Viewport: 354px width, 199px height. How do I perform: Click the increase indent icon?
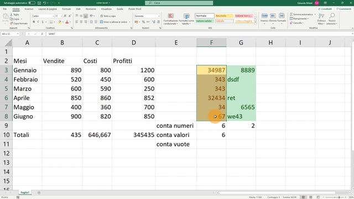(x=96, y=22)
